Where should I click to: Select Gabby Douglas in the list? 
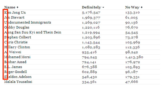tap(17, 28)
